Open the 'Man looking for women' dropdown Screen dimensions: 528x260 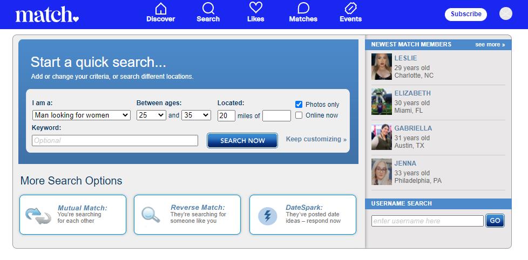coord(81,115)
